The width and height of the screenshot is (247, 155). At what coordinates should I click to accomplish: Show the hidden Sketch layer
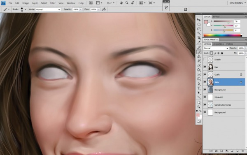coord(205,59)
